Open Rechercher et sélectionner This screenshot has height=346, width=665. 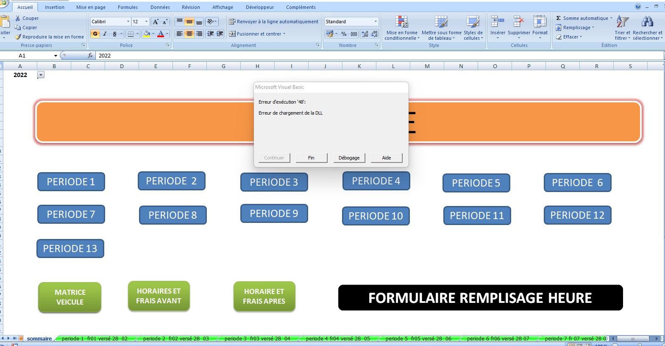click(648, 28)
